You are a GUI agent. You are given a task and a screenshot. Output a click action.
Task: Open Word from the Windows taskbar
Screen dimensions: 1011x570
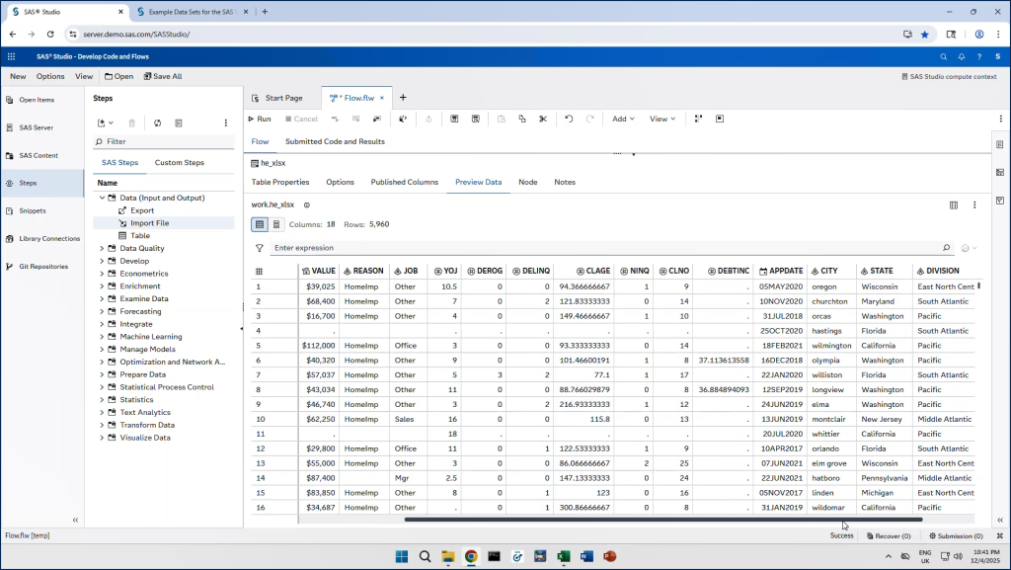pyautogui.click(x=586, y=556)
